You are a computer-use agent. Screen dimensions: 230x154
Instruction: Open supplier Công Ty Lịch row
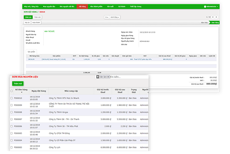pyautogui.click(x=54, y=148)
